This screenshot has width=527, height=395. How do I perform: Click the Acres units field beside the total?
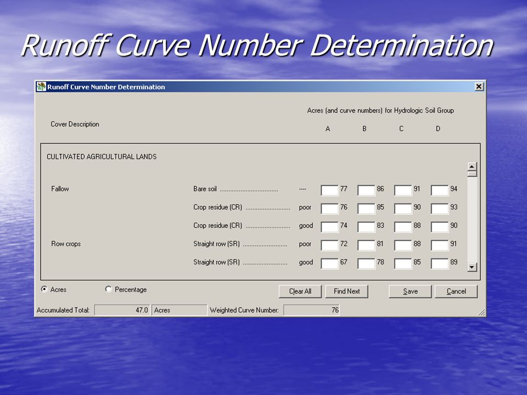[x=179, y=310]
